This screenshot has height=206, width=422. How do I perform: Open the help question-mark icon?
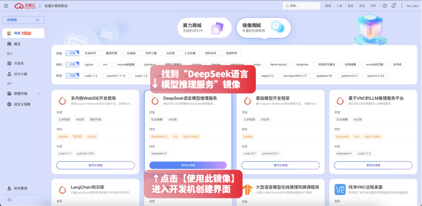(x=385, y=5)
